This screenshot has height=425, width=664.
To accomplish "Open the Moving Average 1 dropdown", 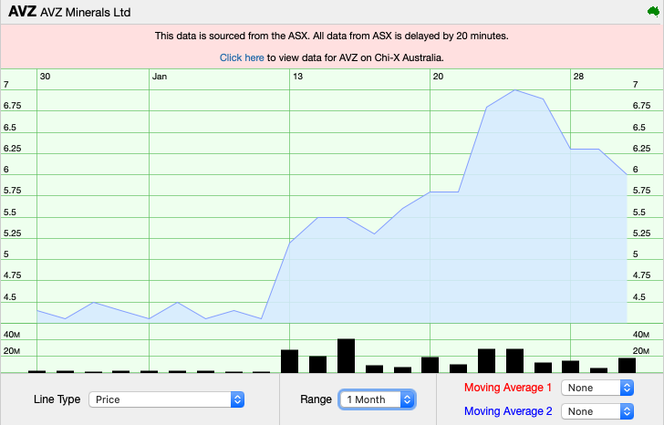I will 597,388.
